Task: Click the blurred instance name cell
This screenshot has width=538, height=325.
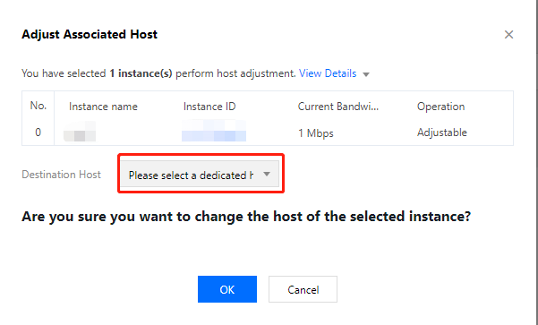Action: (80, 131)
